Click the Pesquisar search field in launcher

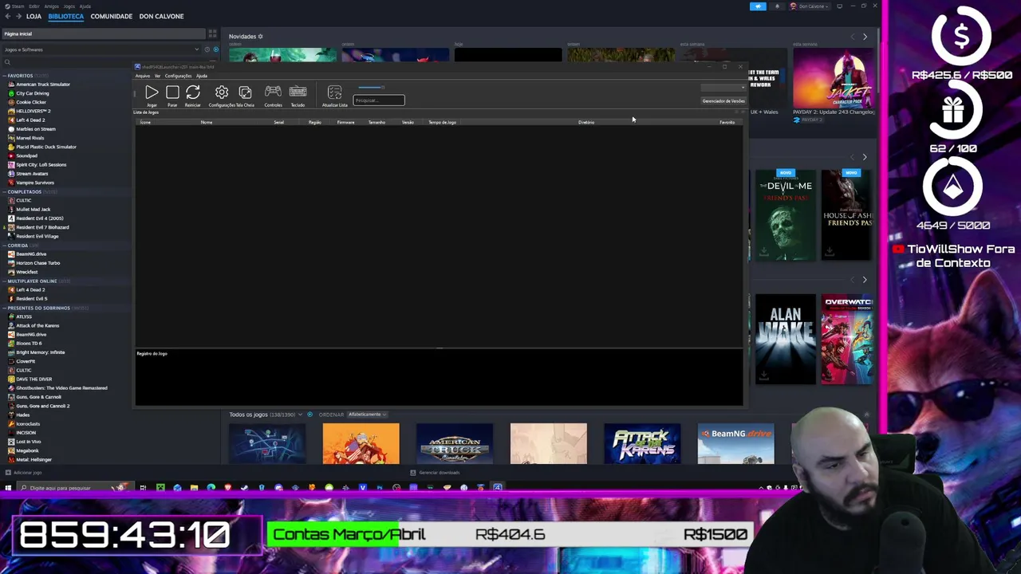(379, 100)
